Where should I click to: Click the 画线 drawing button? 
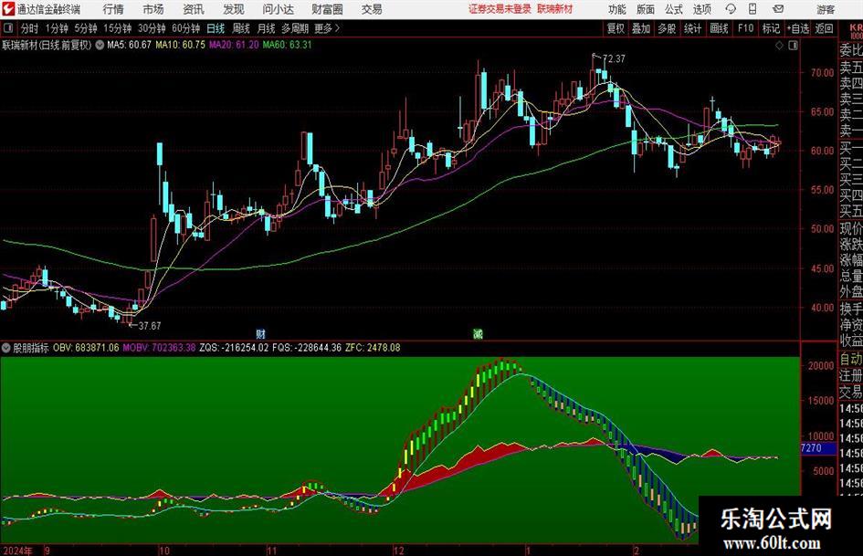point(720,28)
